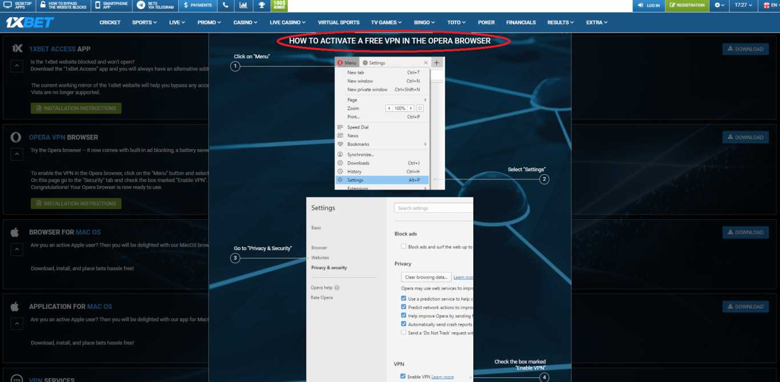Open Installation Instructions for 1XBET Access App
The image size is (780, 382).
[x=76, y=108]
